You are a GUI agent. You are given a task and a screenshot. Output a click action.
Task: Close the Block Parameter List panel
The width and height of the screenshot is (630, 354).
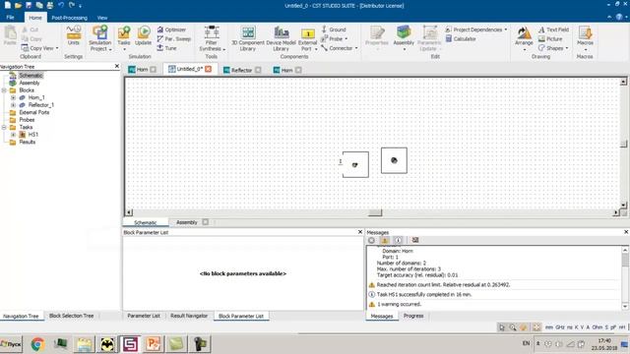coord(360,232)
